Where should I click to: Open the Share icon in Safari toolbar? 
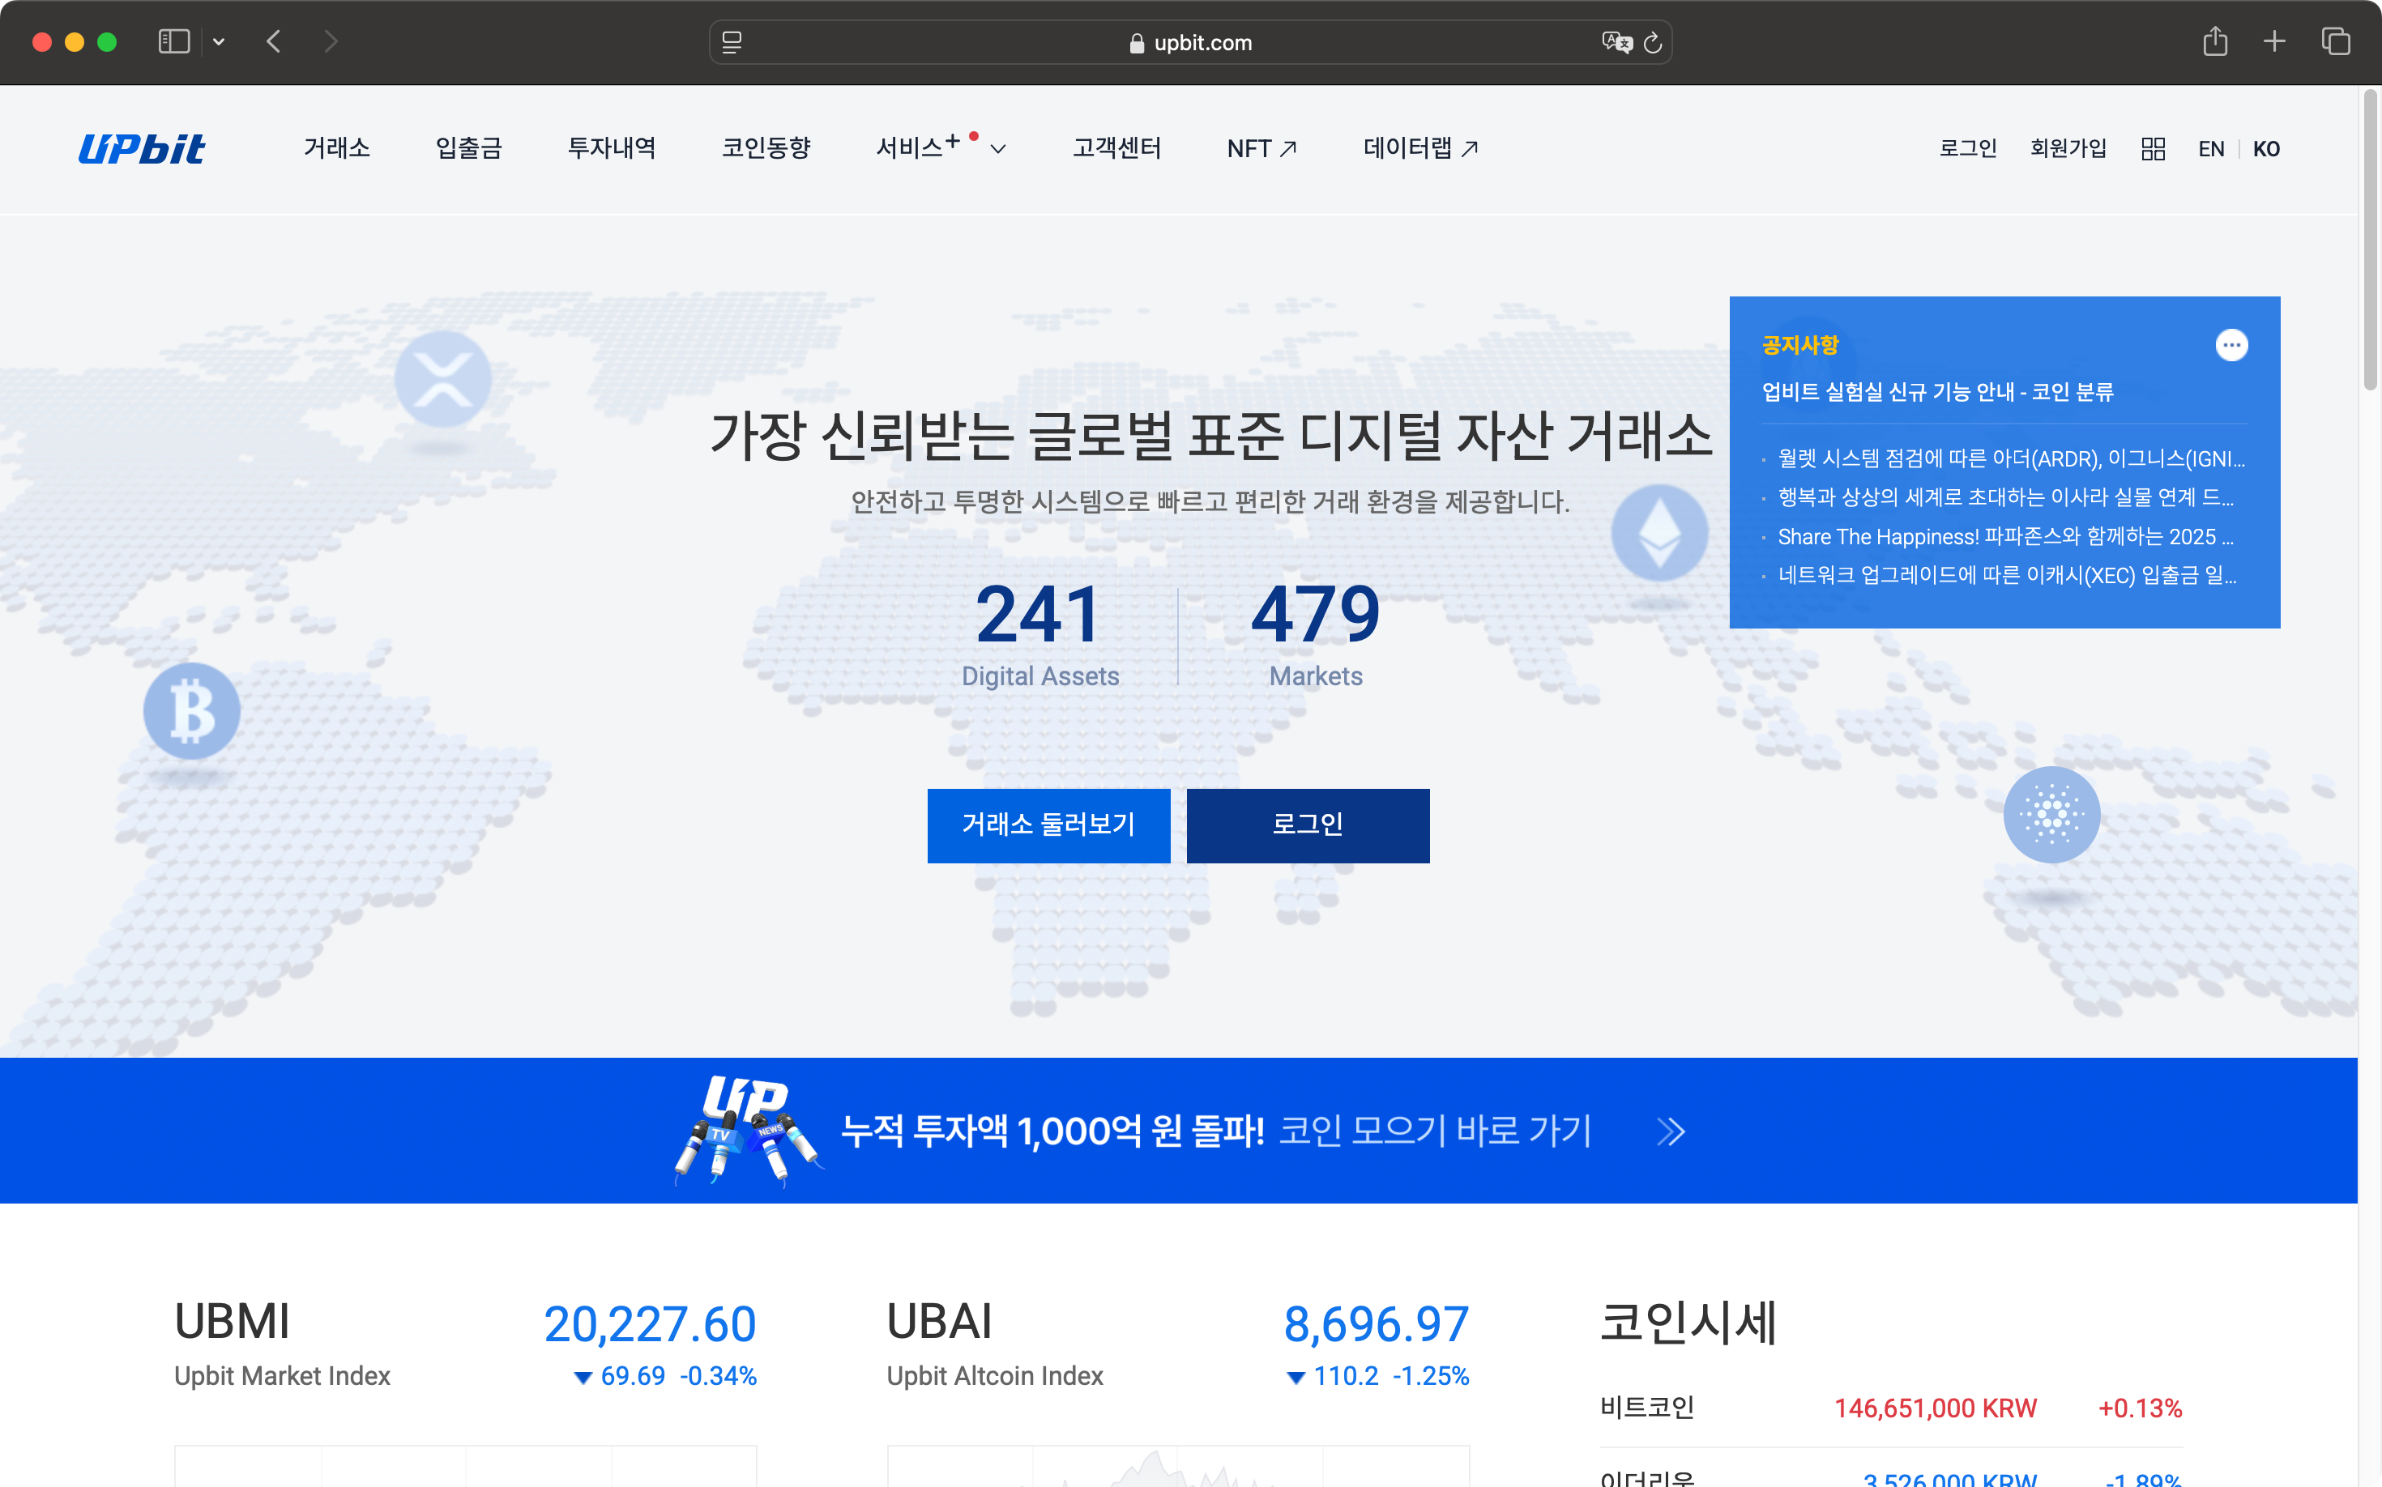2215,41
